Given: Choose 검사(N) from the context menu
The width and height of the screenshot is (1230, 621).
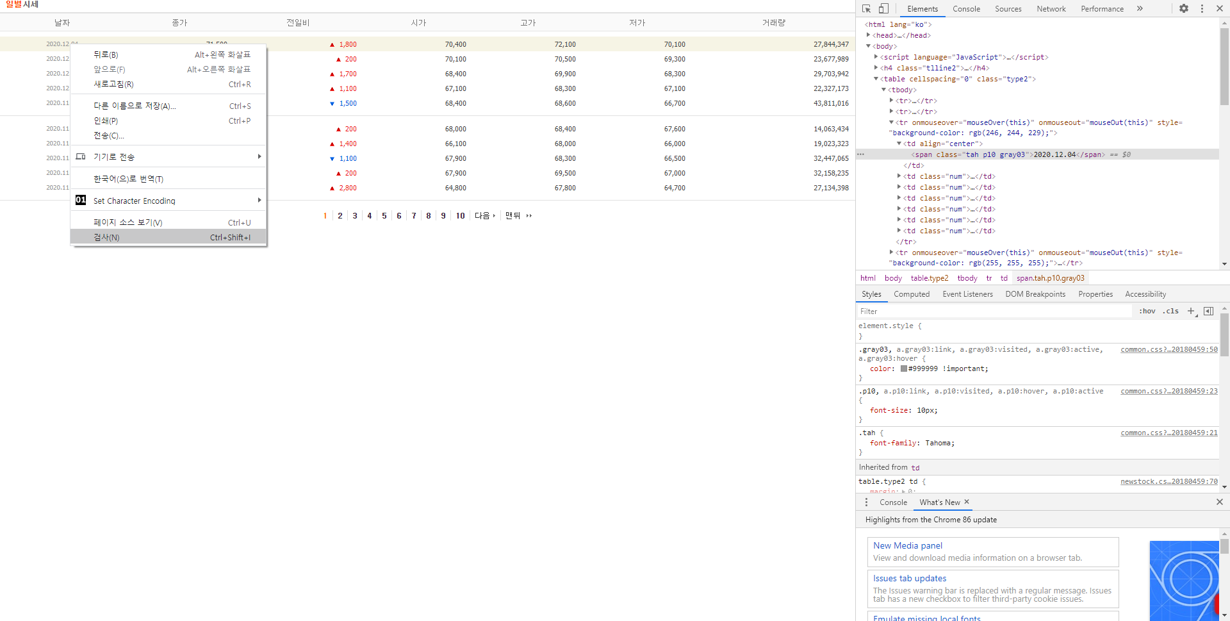Looking at the screenshot, I should coord(168,237).
